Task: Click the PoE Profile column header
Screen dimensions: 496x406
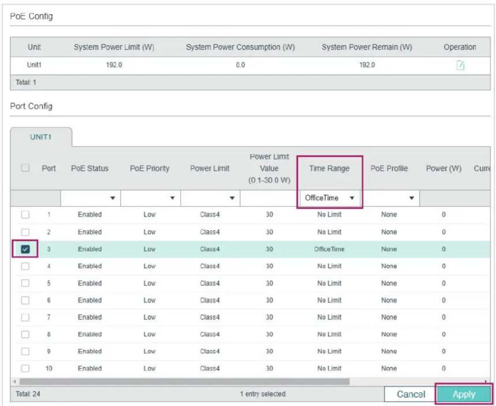Action: tap(389, 168)
